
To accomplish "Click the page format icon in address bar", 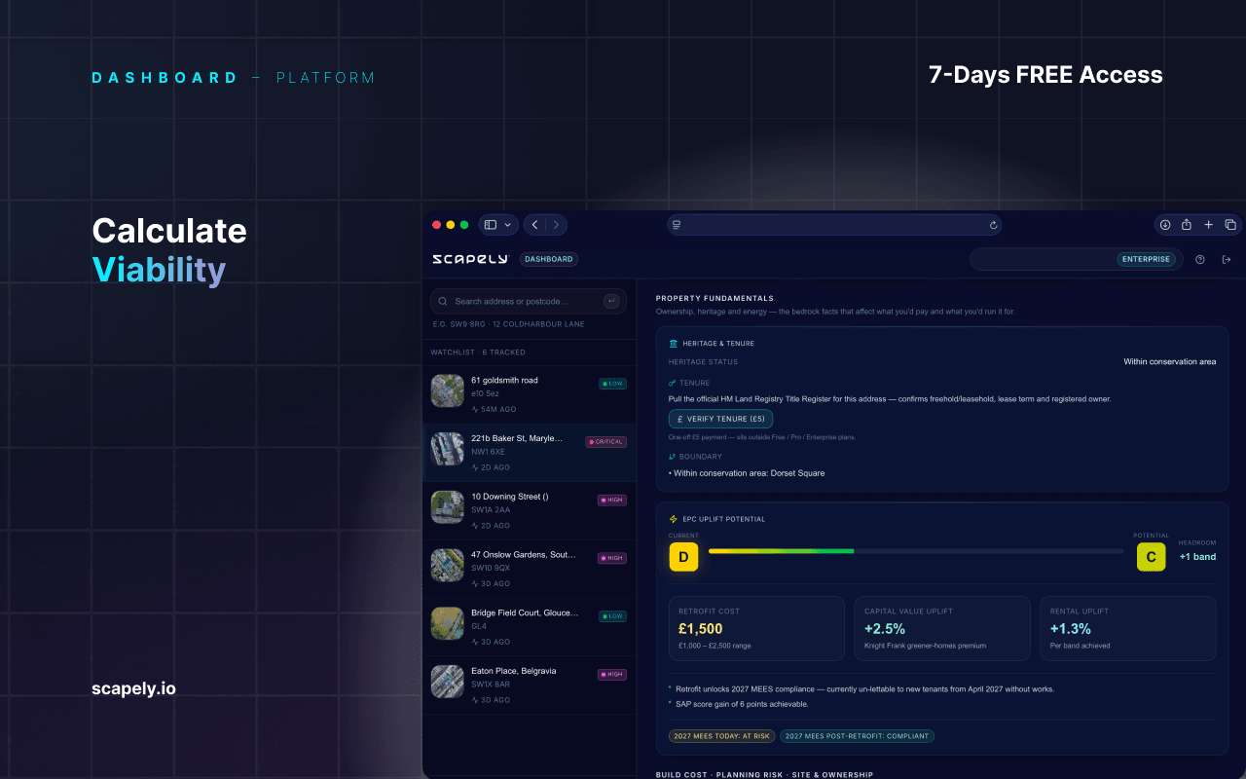I will point(677,225).
